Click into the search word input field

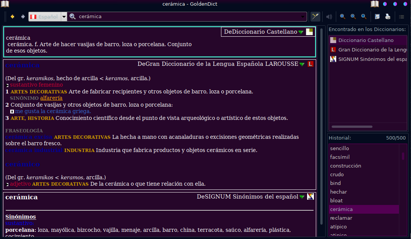(x=189, y=17)
